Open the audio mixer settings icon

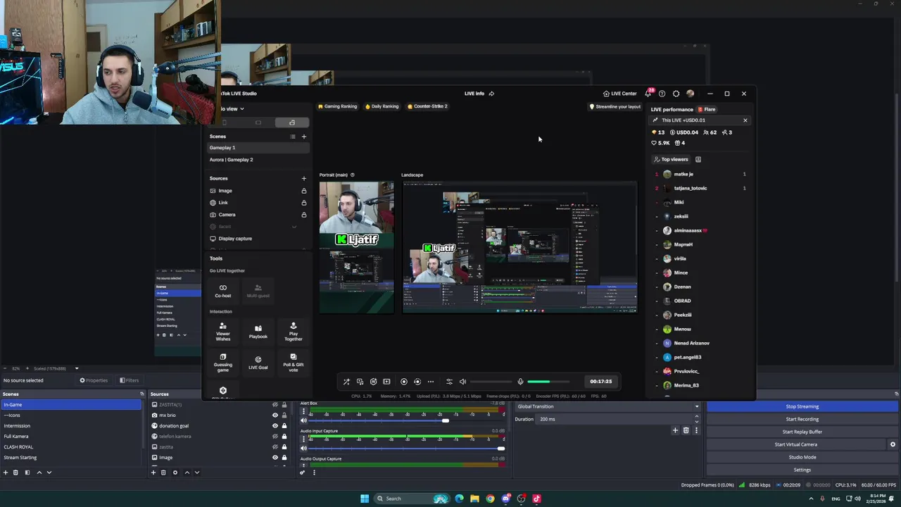click(x=449, y=382)
